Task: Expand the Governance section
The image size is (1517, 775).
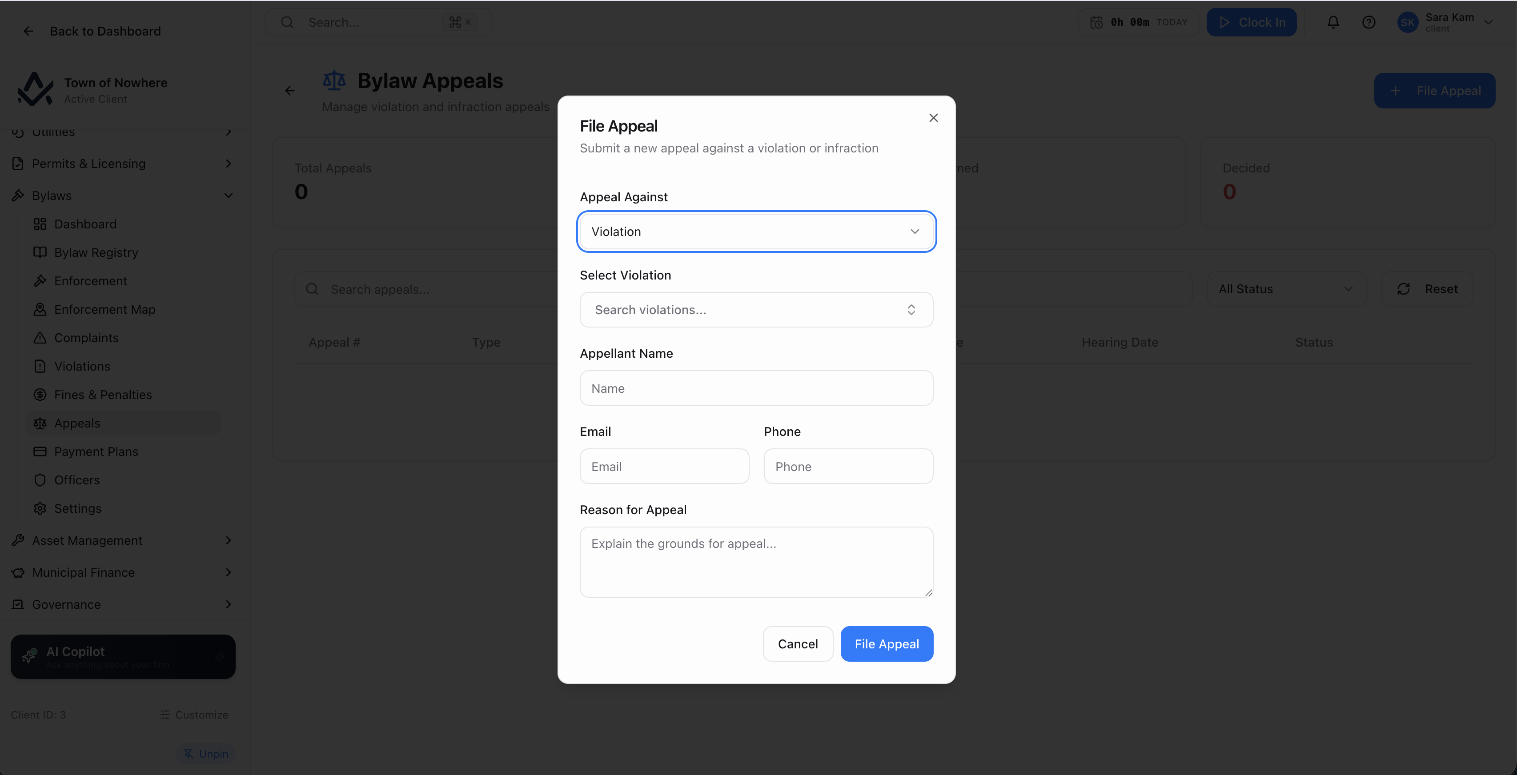Action: (123, 604)
